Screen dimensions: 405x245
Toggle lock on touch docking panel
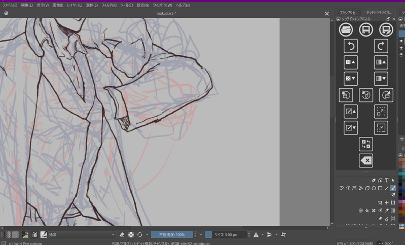339,19
